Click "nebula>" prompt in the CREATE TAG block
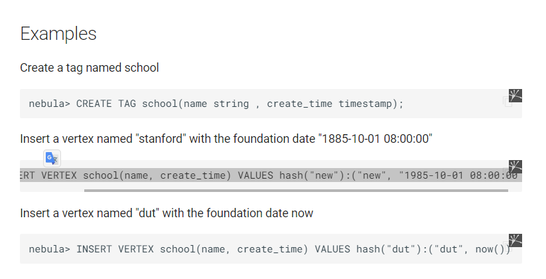The image size is (546, 279). (x=49, y=104)
